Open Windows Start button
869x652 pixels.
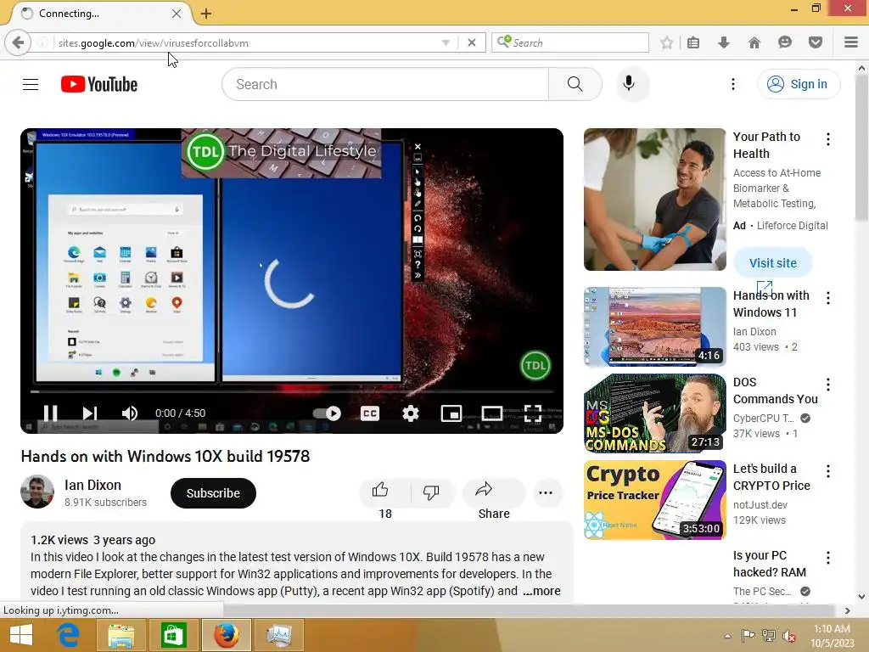(21, 635)
